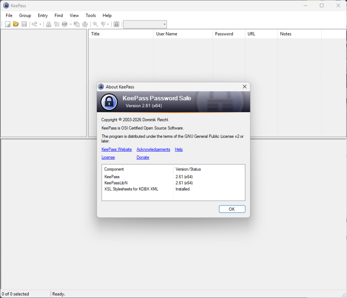Screen dimensions: 347x298
Task: Close the About KeePass dialog
Action: click(x=245, y=87)
